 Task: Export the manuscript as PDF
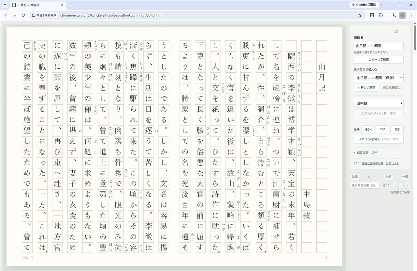(x=397, y=129)
